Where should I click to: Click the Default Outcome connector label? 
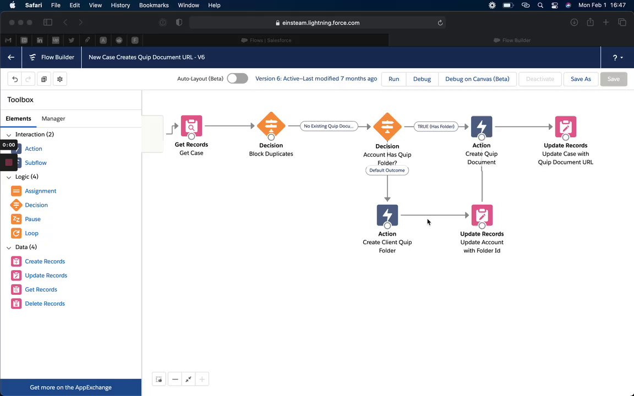387,170
